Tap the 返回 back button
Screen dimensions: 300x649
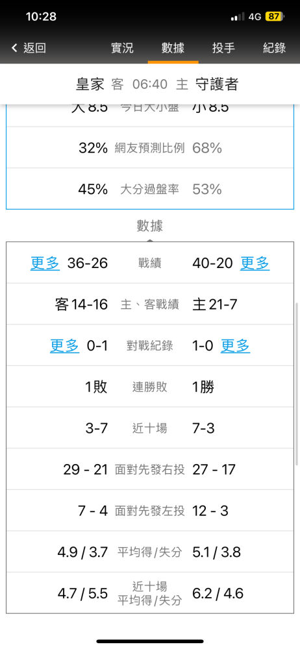tap(29, 48)
